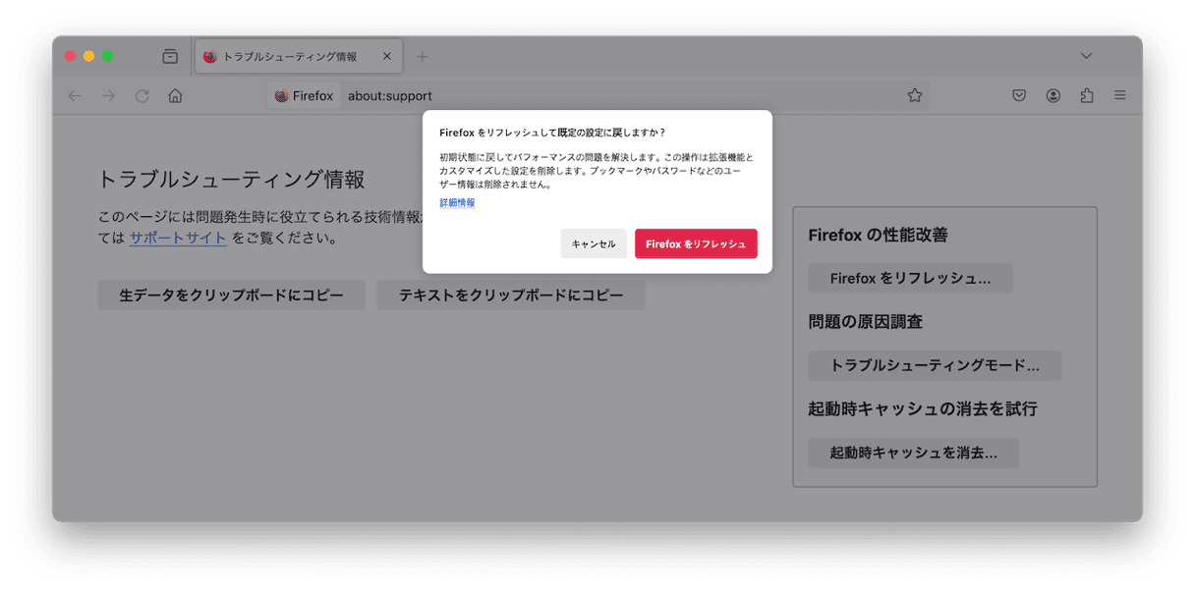Open the Pocket save icon
The width and height of the screenshot is (1195, 591).
1019,95
